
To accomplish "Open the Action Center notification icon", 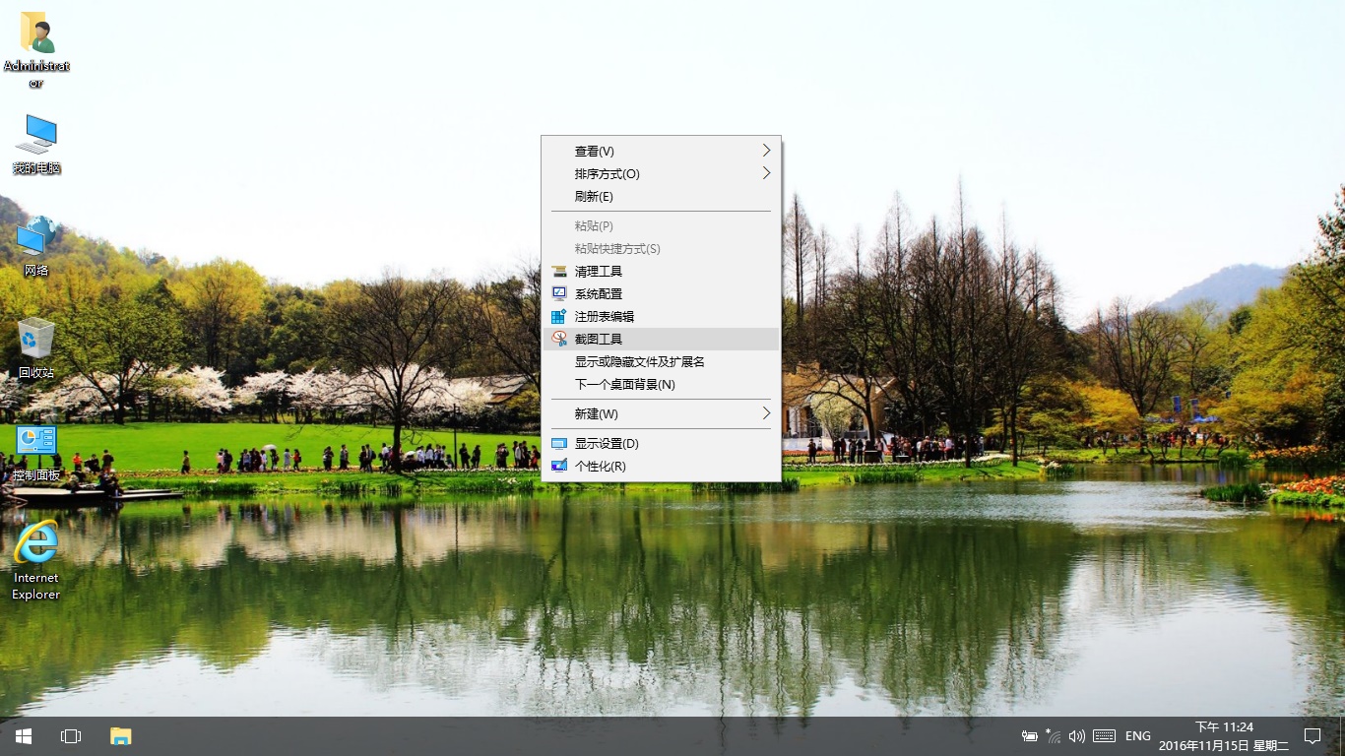I will click(x=1312, y=736).
